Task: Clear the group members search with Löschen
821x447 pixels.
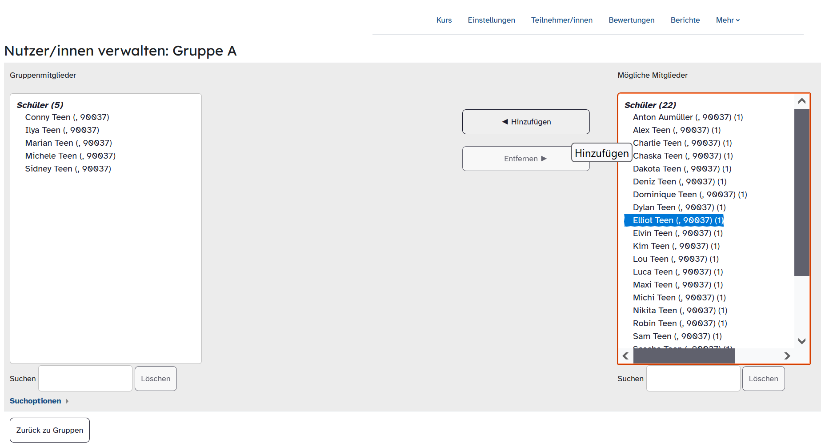Action: point(156,379)
